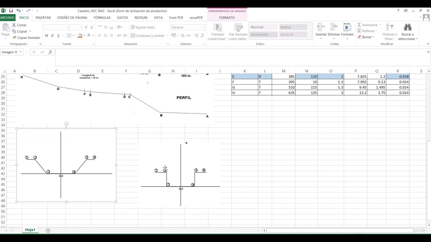Open Ordenar y filtrar menu

coord(390,32)
